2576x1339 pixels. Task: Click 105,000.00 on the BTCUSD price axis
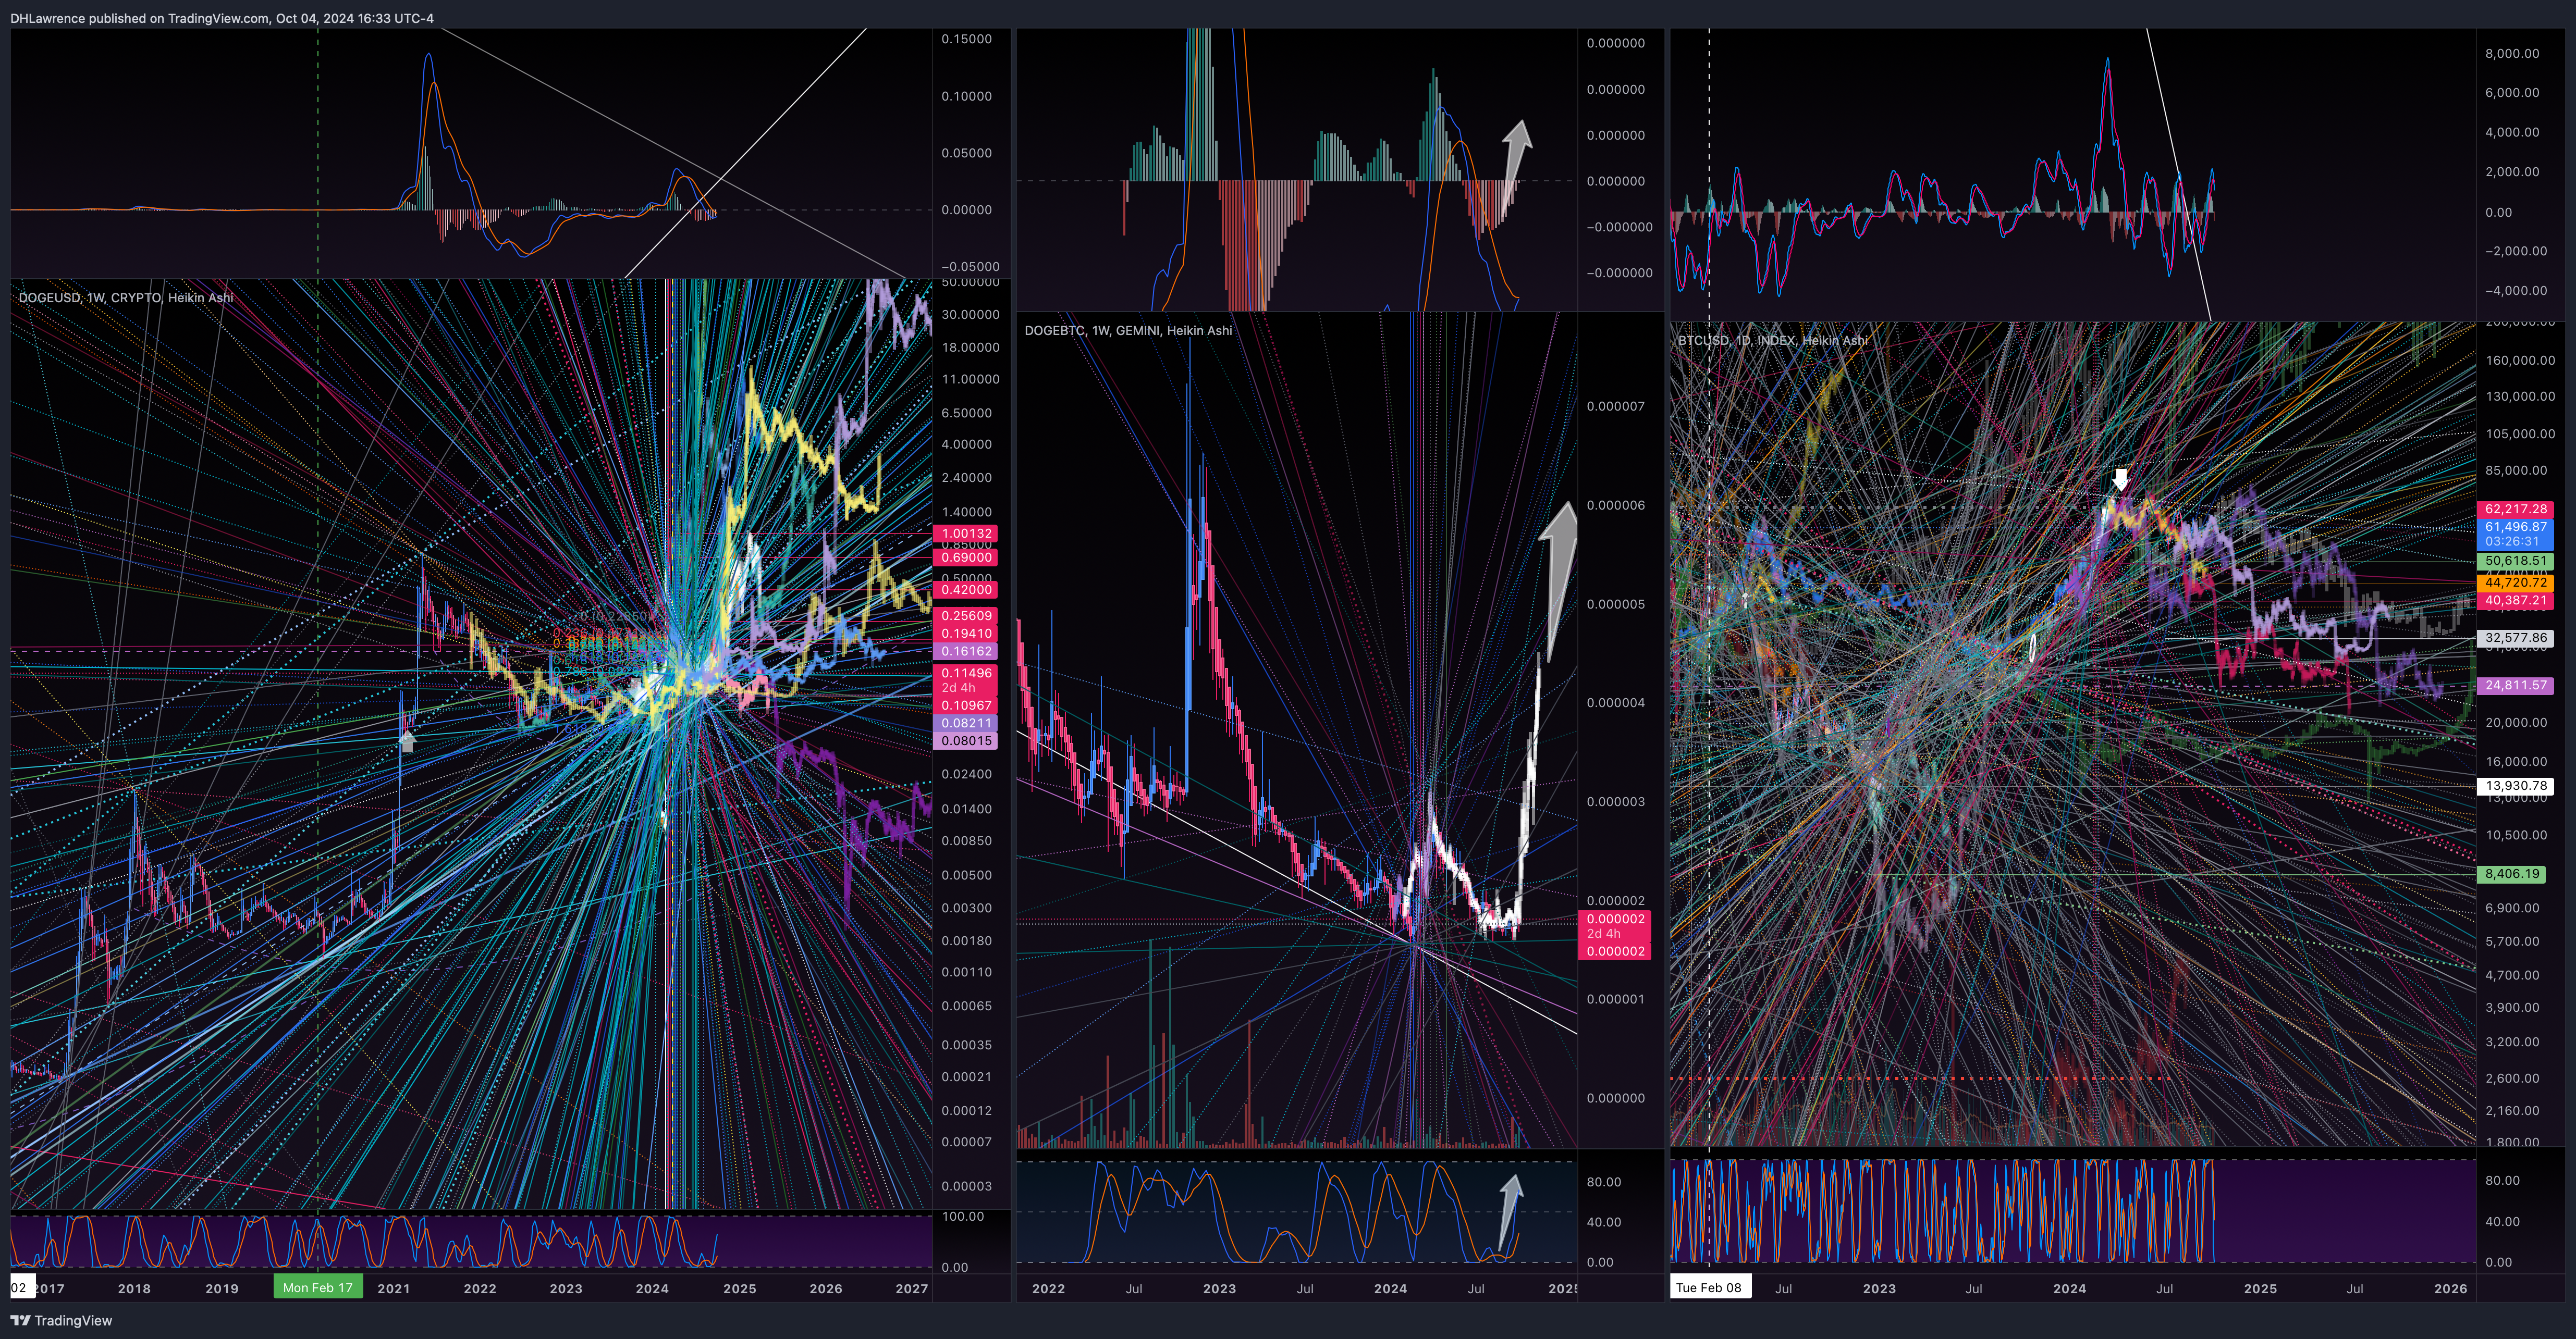click(2520, 435)
